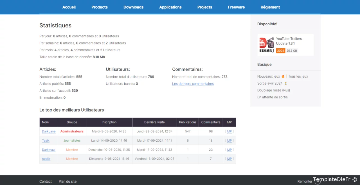Open the Contact footer link

(x=46, y=181)
